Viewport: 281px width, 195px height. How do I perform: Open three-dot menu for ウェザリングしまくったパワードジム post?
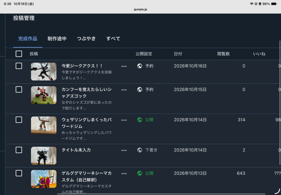tap(124, 120)
